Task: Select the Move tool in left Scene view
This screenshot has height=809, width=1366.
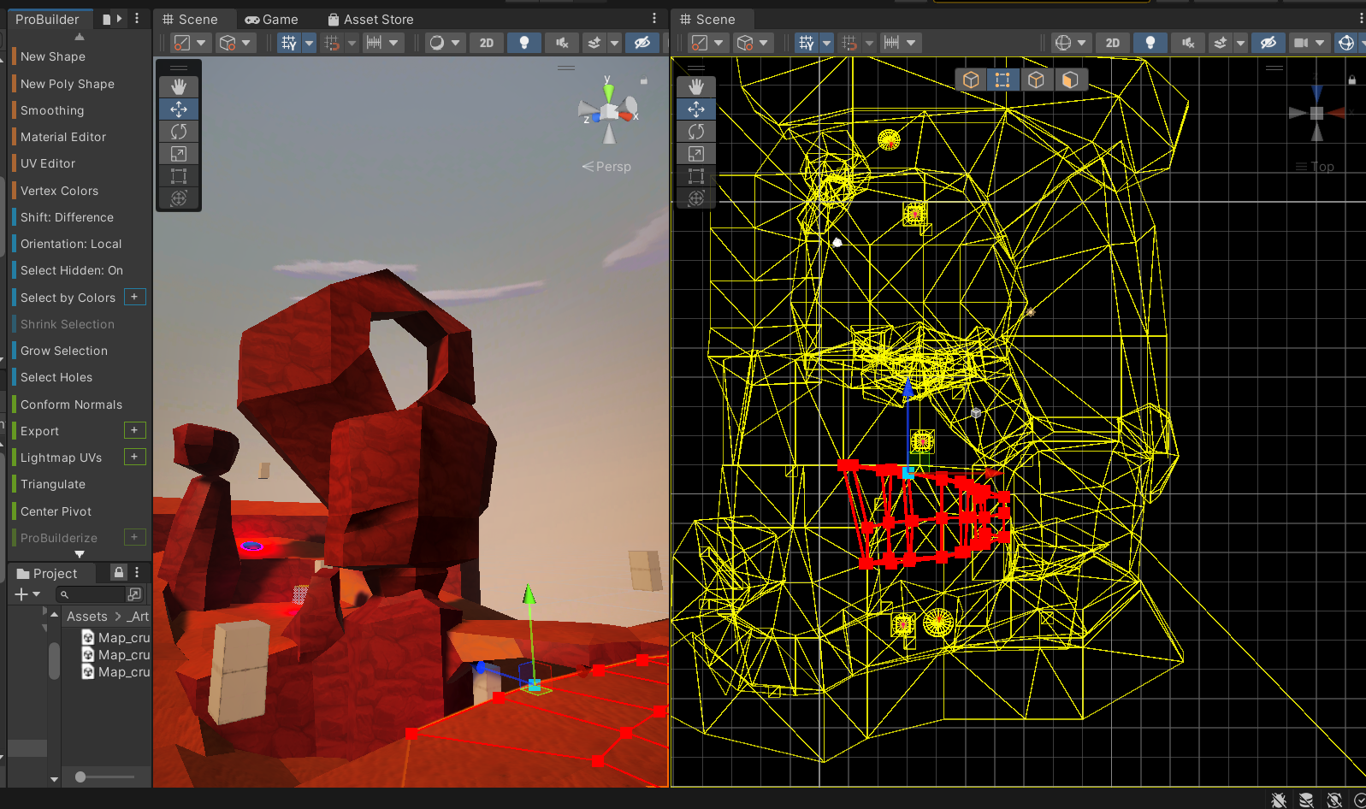Action: tap(179, 109)
